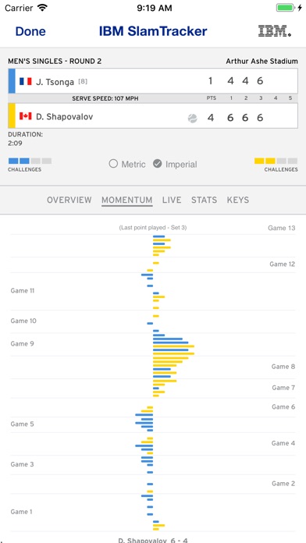Screen dimensions: 306x543
Task: Tap the tennis ball serve indicator
Action: [192, 119]
